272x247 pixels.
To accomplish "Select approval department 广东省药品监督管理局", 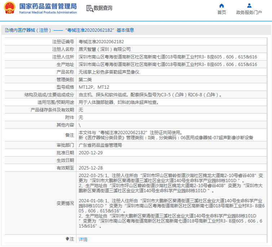I will click(x=100, y=145).
